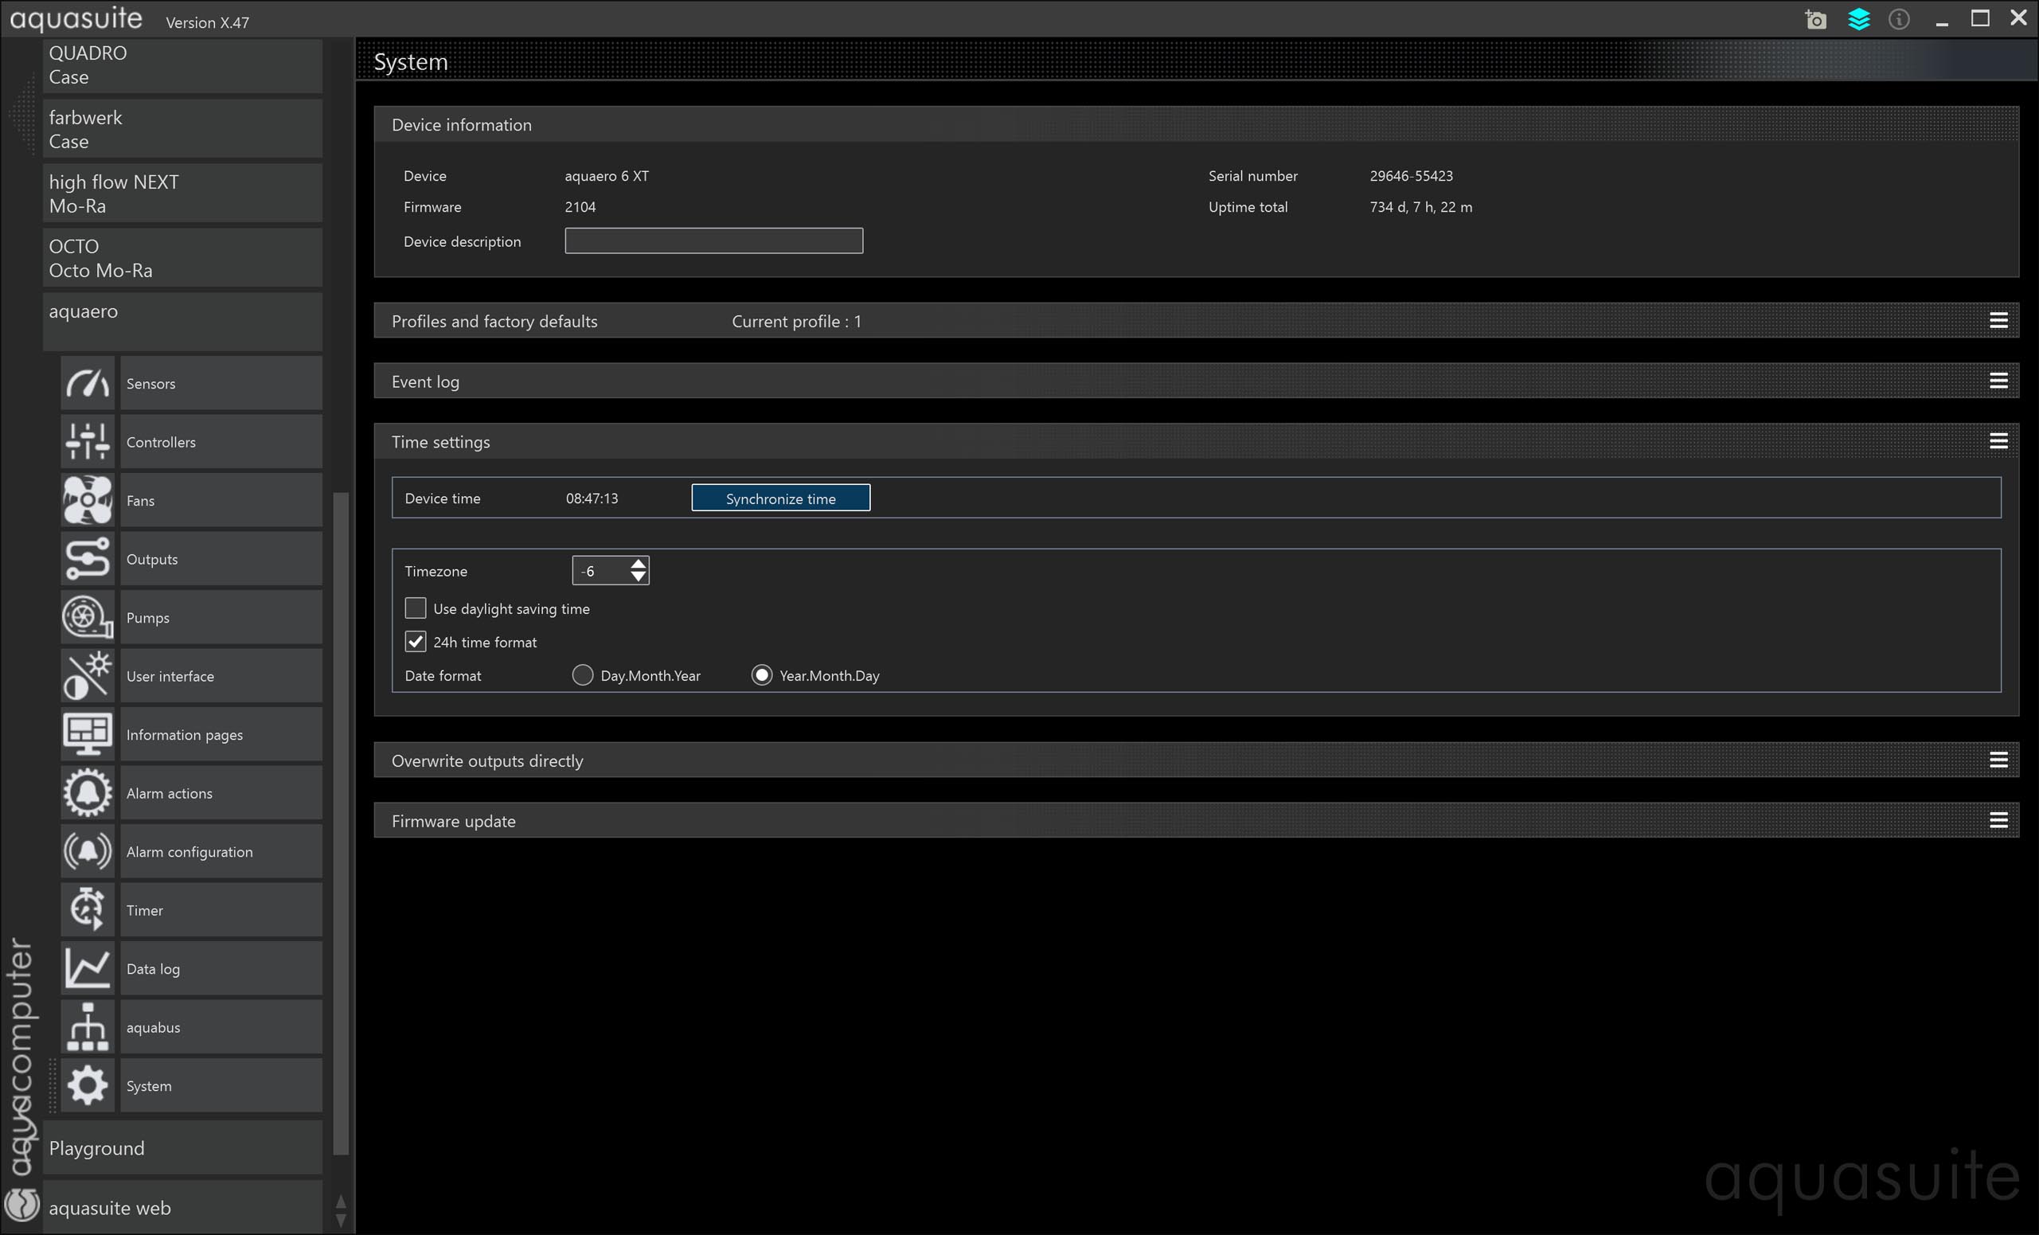Expand the Firmware update section

click(1998, 820)
